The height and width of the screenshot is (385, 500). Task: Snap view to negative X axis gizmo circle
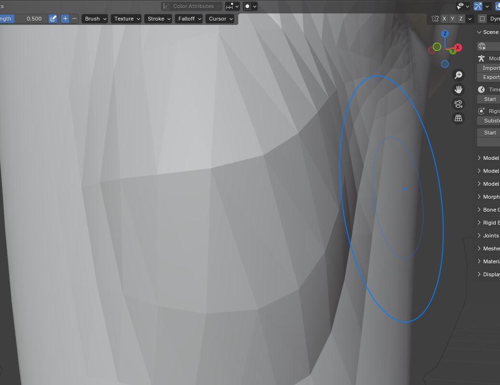(x=432, y=50)
